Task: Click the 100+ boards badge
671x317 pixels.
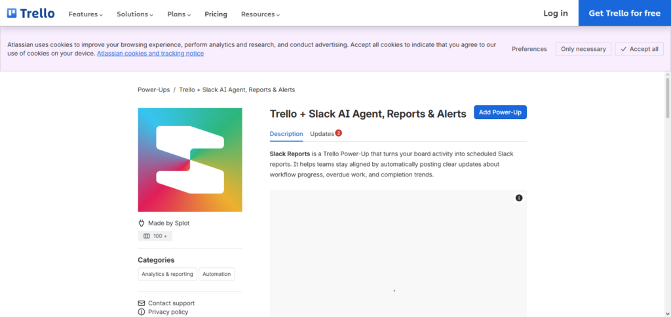Action: click(x=155, y=236)
